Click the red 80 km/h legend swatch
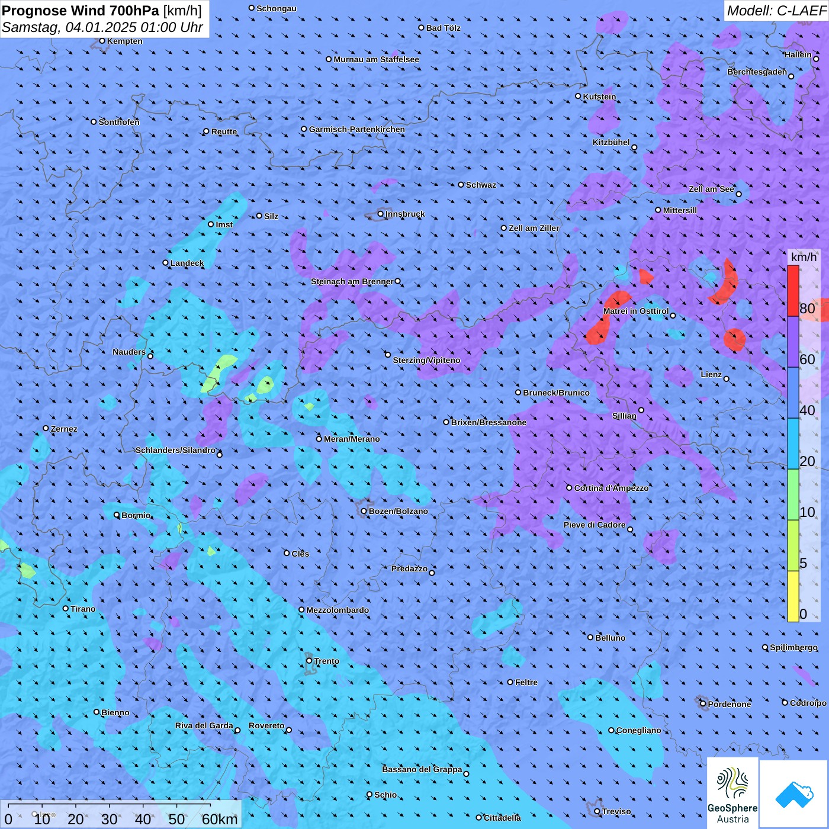 click(793, 291)
